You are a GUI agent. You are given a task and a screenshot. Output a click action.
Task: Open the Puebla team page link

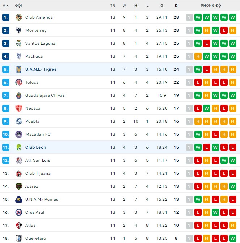coord(32,121)
